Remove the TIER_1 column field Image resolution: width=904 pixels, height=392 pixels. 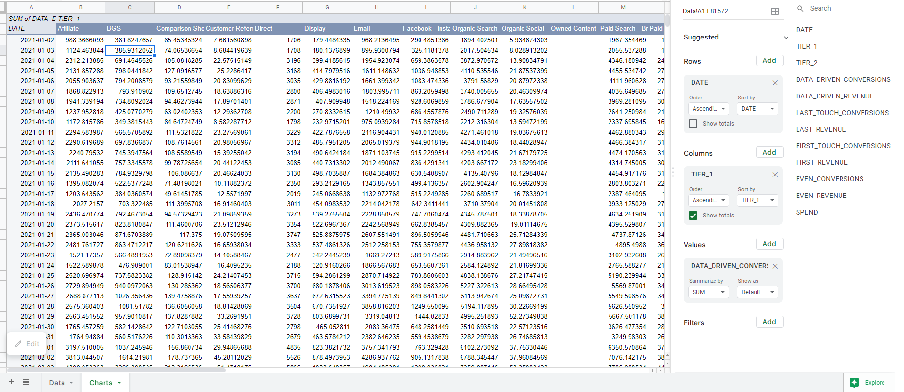coord(775,175)
